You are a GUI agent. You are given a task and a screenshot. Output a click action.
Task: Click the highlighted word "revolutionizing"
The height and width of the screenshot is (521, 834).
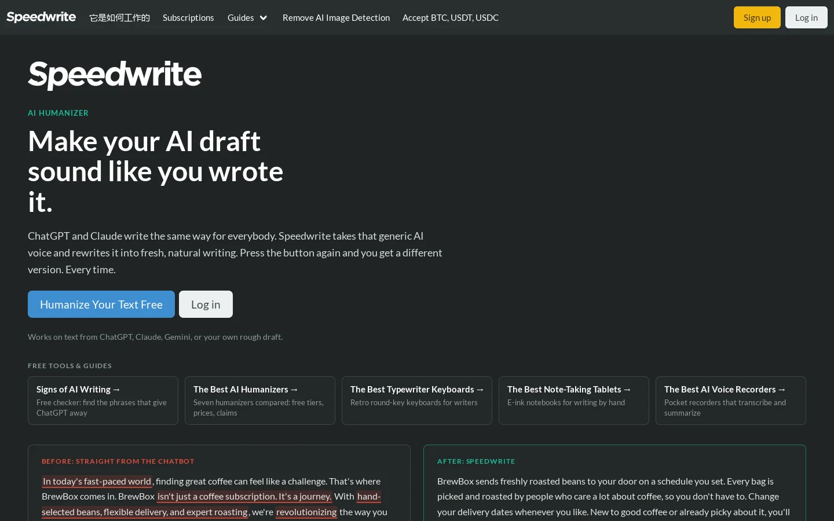coord(306,512)
